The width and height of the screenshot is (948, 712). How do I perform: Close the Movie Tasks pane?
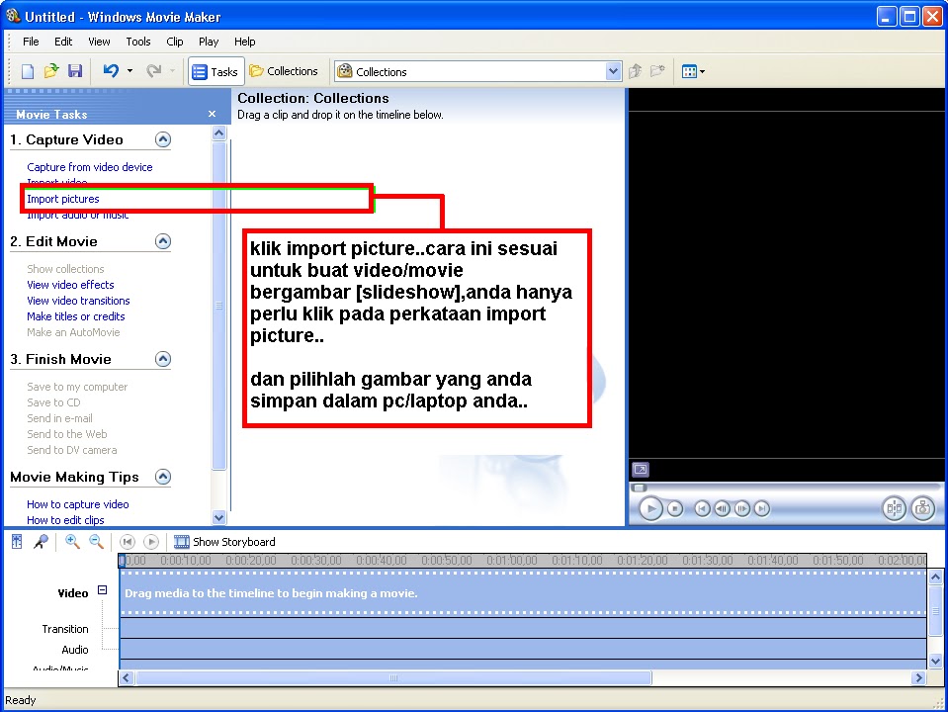click(x=212, y=114)
